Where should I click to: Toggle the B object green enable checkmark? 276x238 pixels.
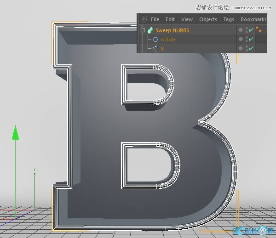tap(251, 48)
